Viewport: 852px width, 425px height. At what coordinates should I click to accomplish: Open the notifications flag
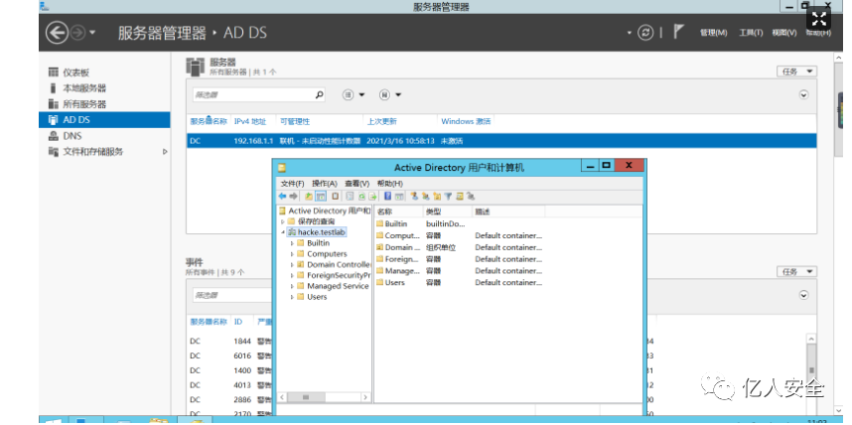[678, 32]
